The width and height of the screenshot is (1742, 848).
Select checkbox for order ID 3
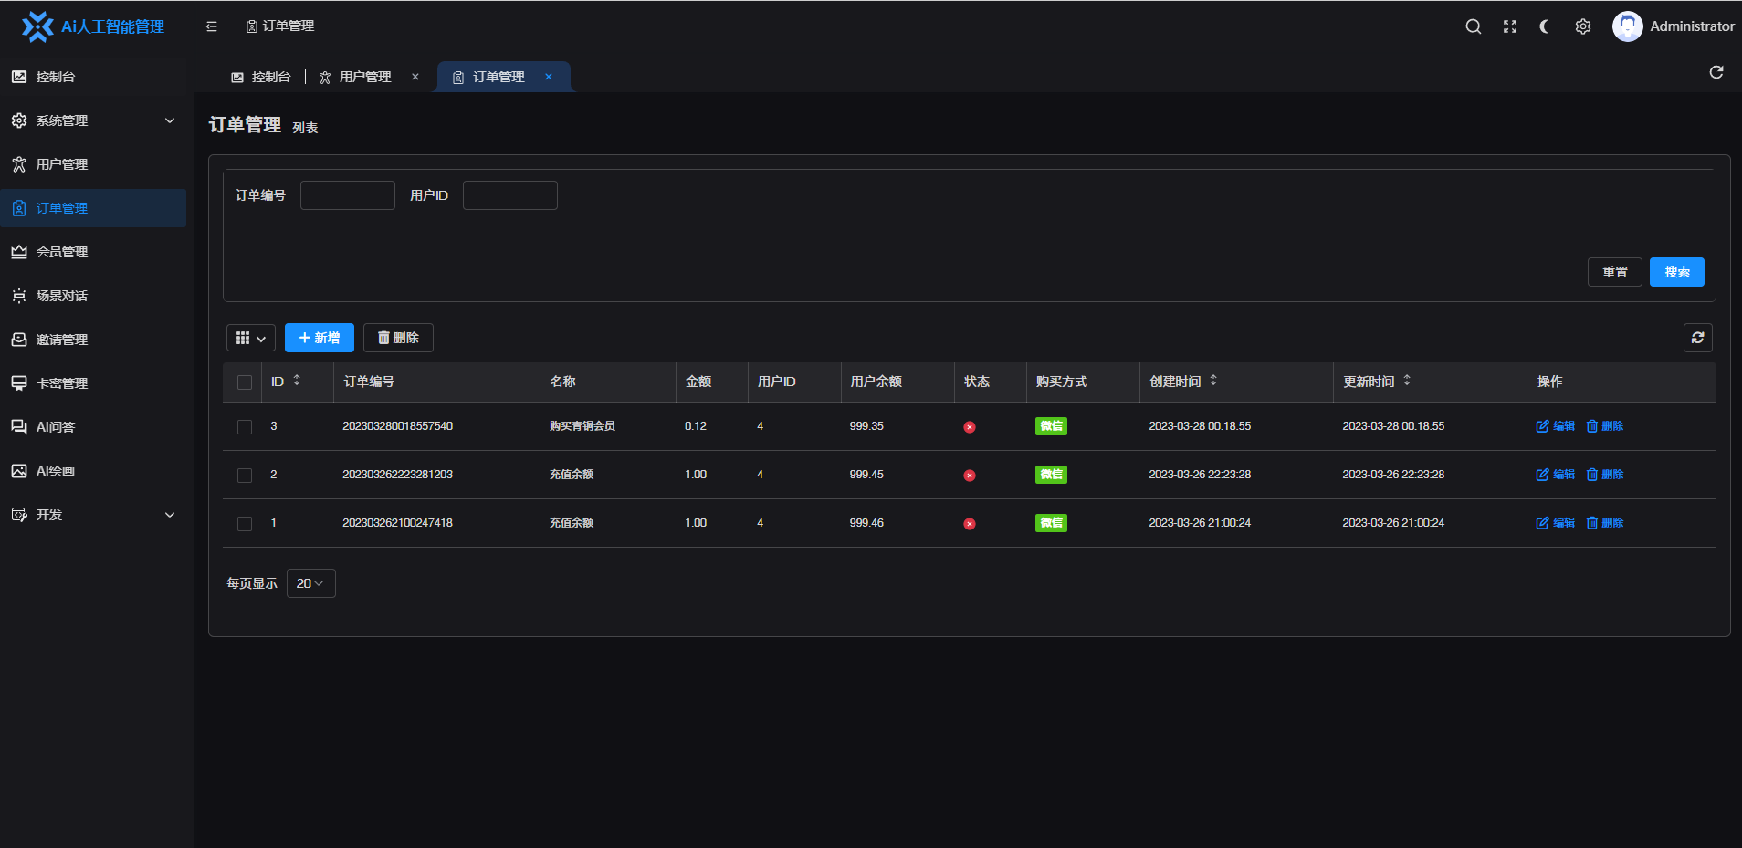click(x=245, y=427)
